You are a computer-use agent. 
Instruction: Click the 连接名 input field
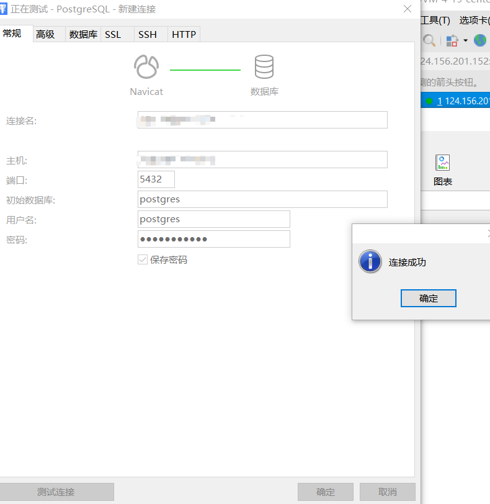tap(262, 120)
